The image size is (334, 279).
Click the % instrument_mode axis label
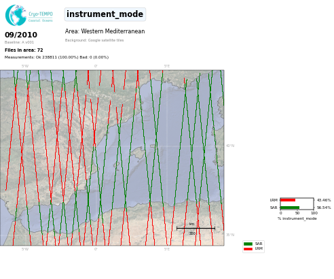tap(297, 218)
